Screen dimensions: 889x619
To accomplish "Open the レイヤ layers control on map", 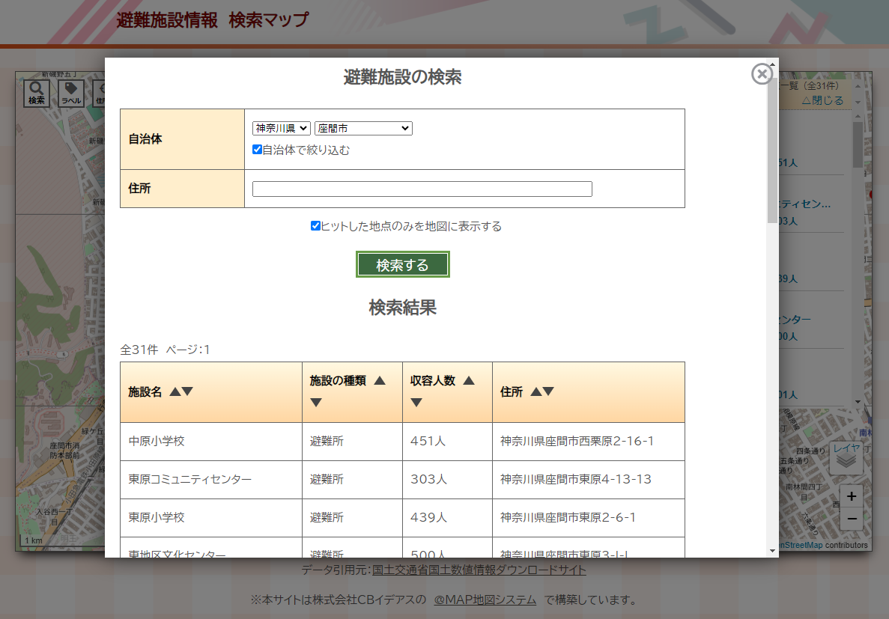I will (846, 457).
